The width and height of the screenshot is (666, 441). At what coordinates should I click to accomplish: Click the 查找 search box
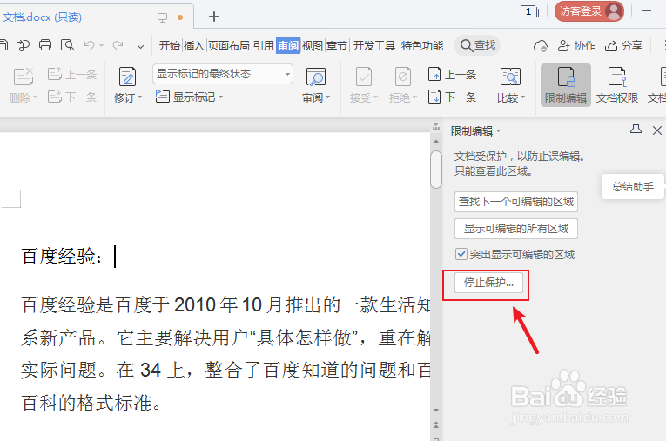click(x=477, y=45)
